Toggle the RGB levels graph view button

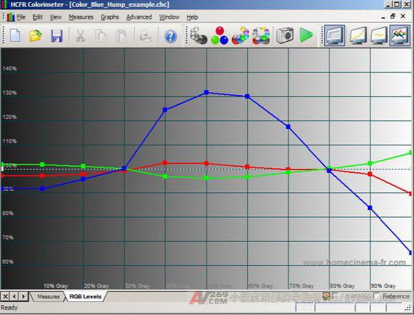pyautogui.click(x=400, y=35)
